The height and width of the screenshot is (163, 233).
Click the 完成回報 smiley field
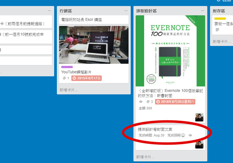pyautogui.click(x=176, y=136)
